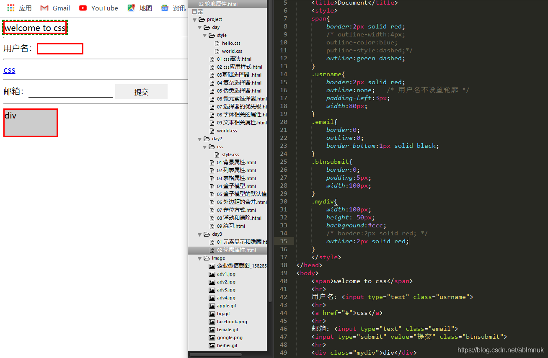This screenshot has height=358, width=548.
Task: Open the 应用 apps grid icon in bookmarks bar
Action: click(11, 8)
